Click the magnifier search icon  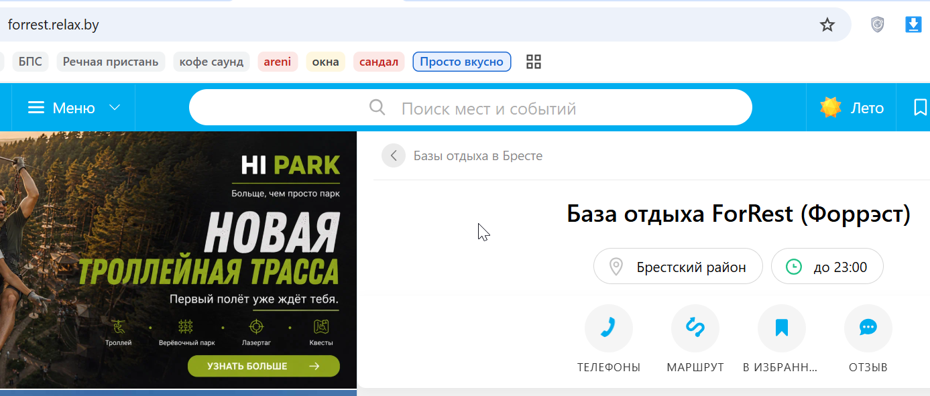pyautogui.click(x=378, y=108)
